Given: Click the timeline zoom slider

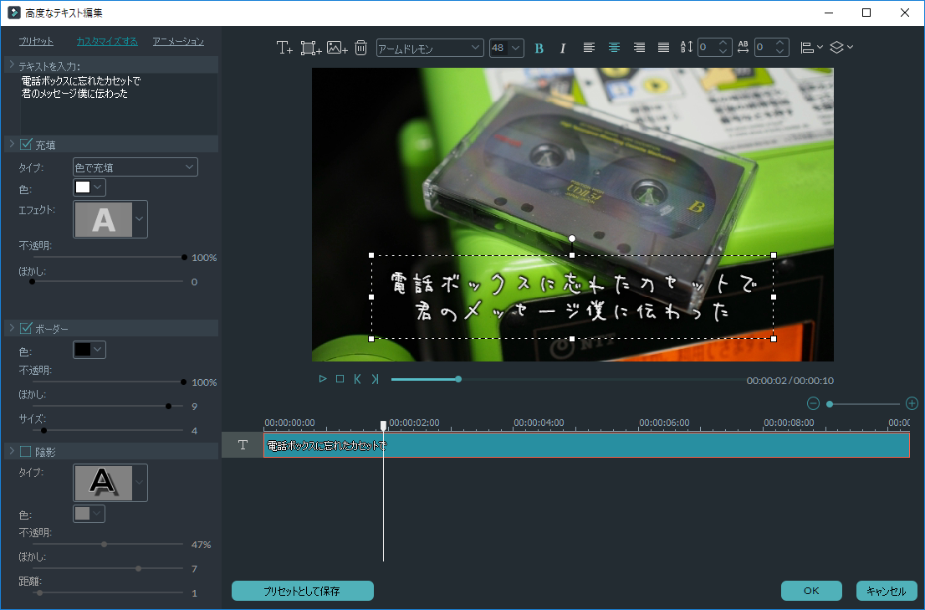Looking at the screenshot, I should (x=864, y=404).
